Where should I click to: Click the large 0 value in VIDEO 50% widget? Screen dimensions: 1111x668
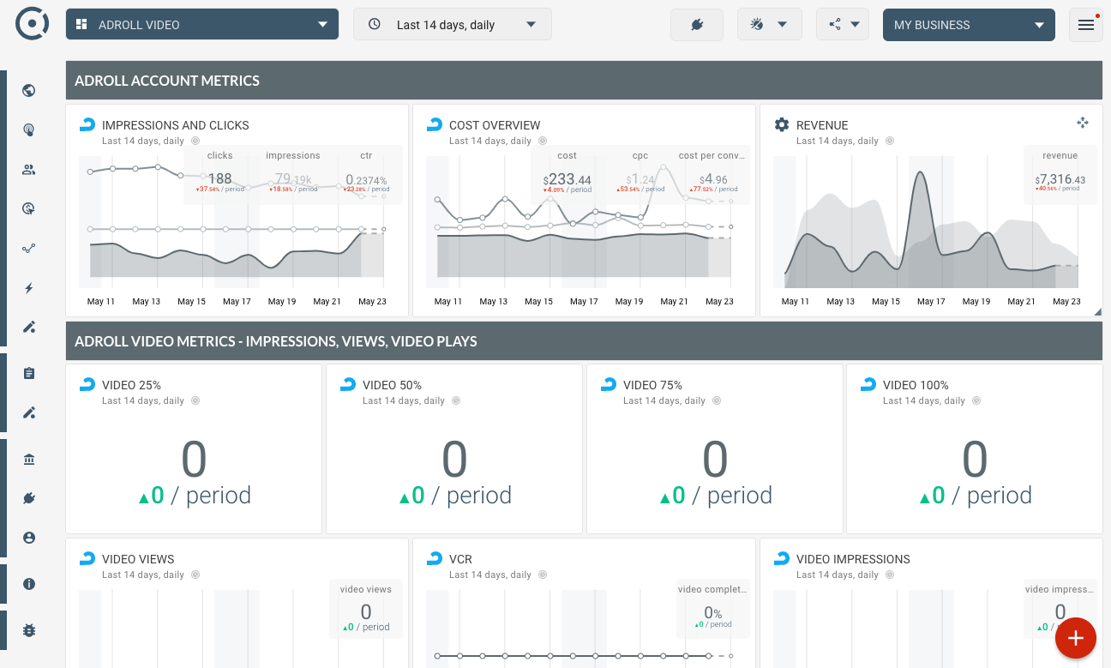coord(454,460)
